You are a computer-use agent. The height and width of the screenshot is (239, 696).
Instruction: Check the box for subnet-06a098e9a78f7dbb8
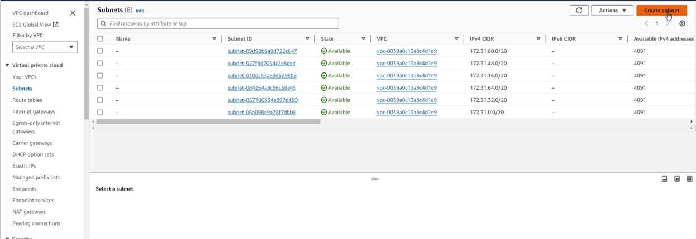click(100, 113)
